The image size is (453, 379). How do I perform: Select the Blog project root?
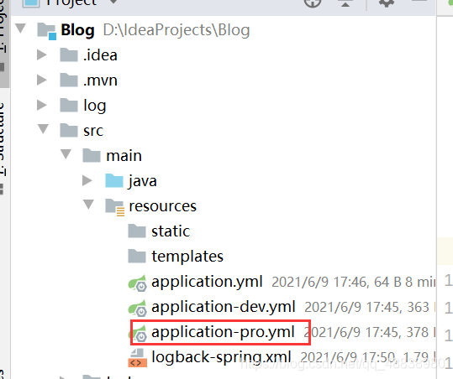point(77,30)
